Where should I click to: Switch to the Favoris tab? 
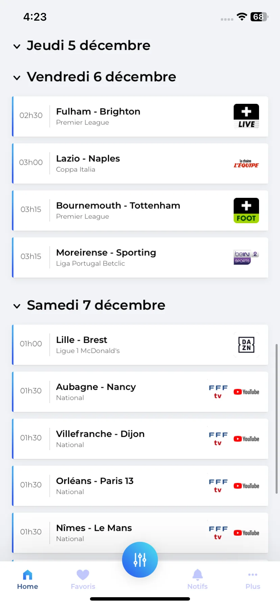[x=83, y=580]
